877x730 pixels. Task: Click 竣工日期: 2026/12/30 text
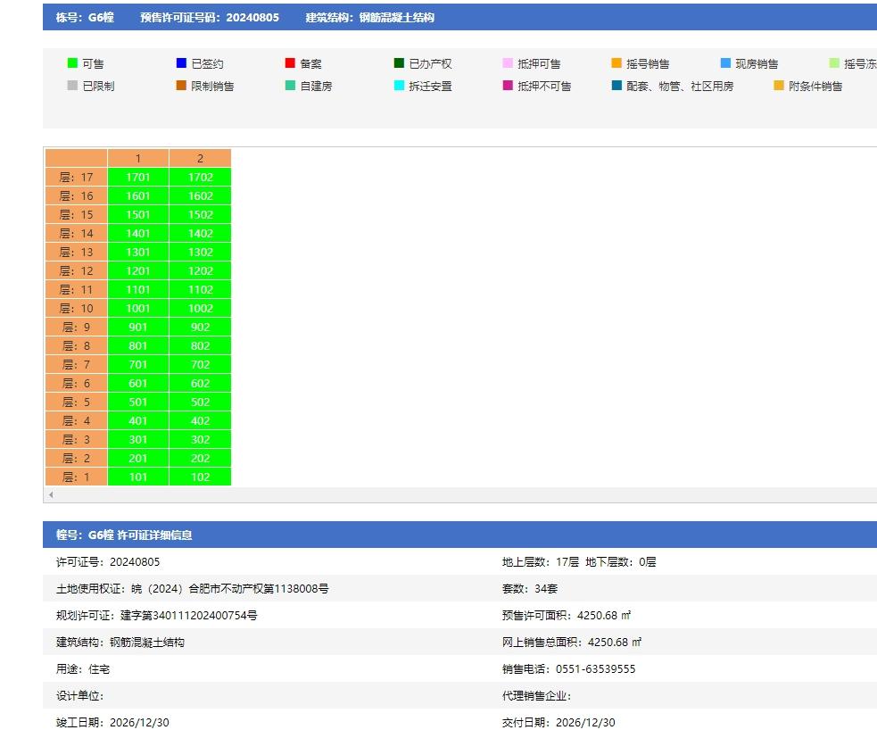coord(112,722)
